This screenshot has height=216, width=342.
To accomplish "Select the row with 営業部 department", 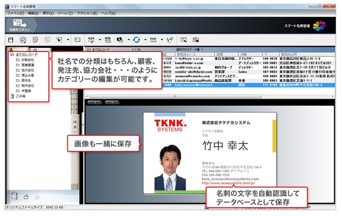I will [249, 72].
